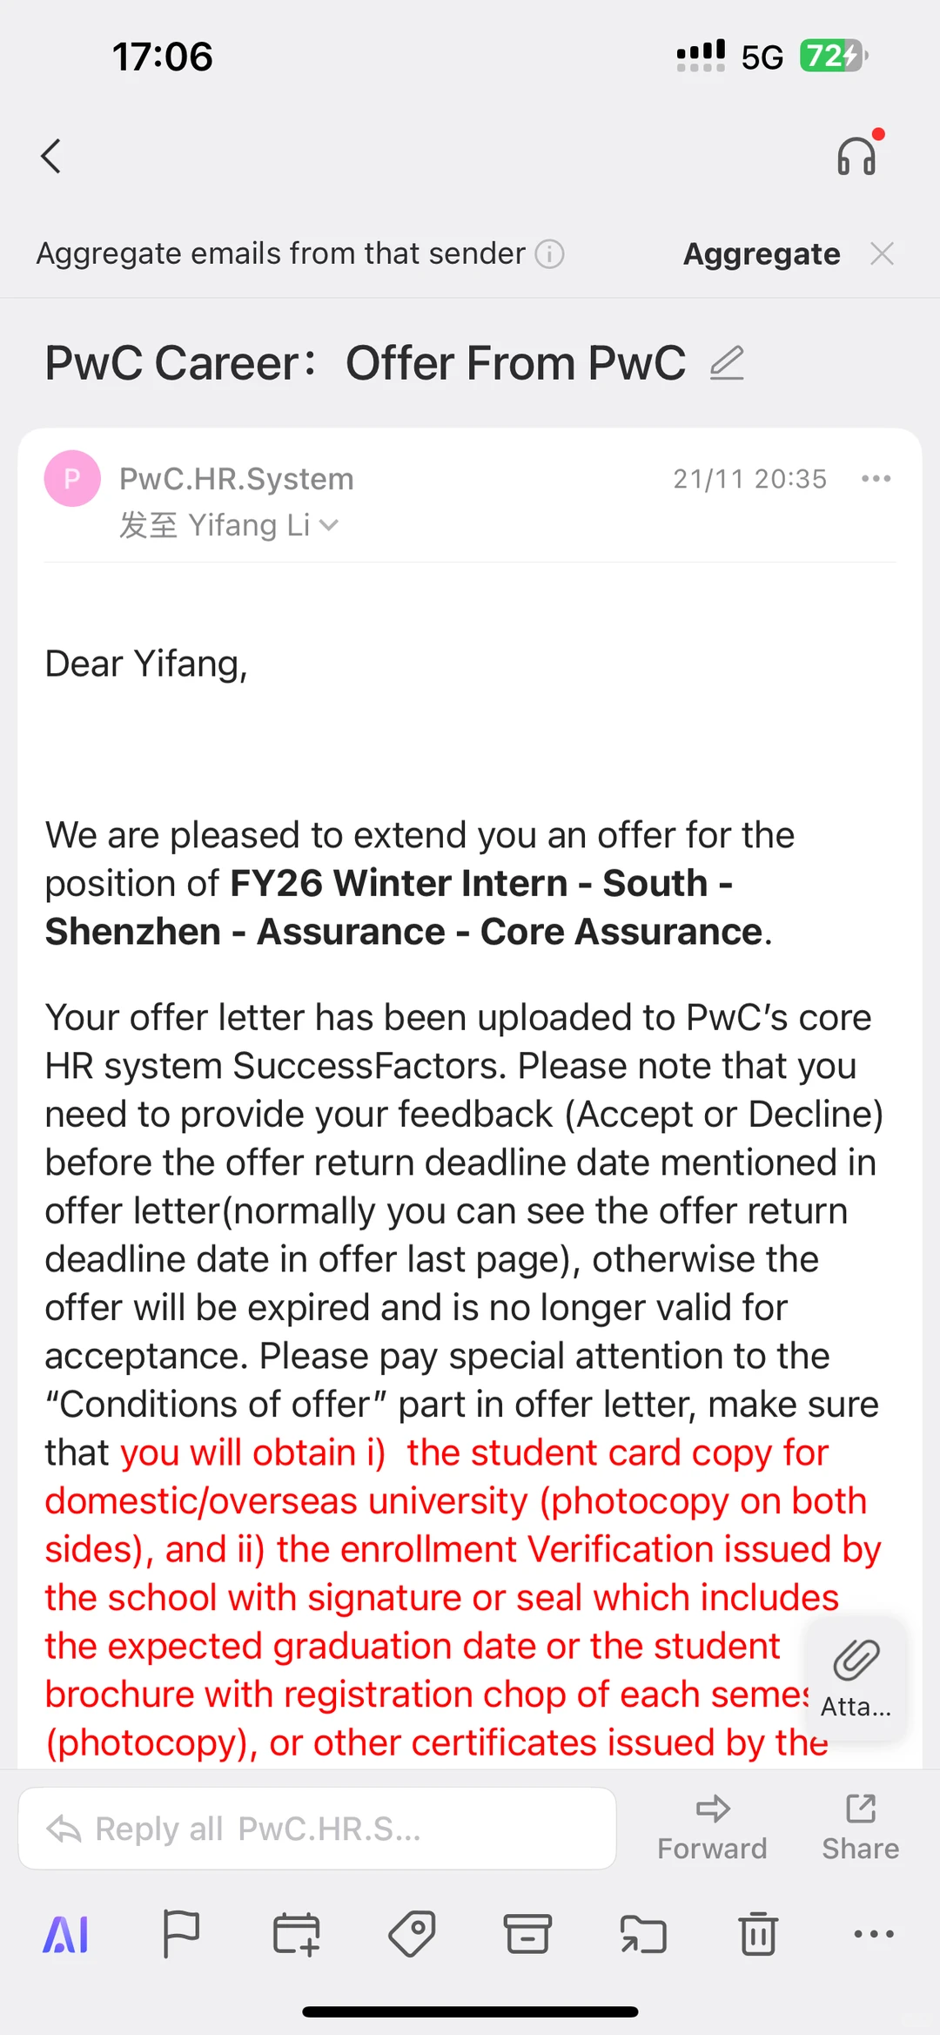Archive this email
The width and height of the screenshot is (940, 2035).
click(527, 1934)
